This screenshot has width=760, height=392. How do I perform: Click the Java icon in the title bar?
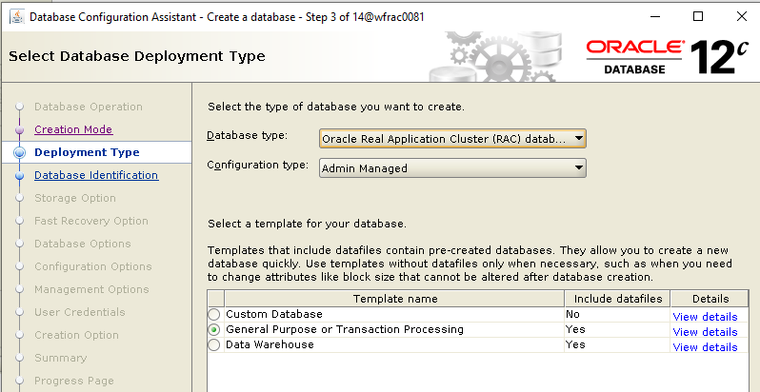pos(17,16)
